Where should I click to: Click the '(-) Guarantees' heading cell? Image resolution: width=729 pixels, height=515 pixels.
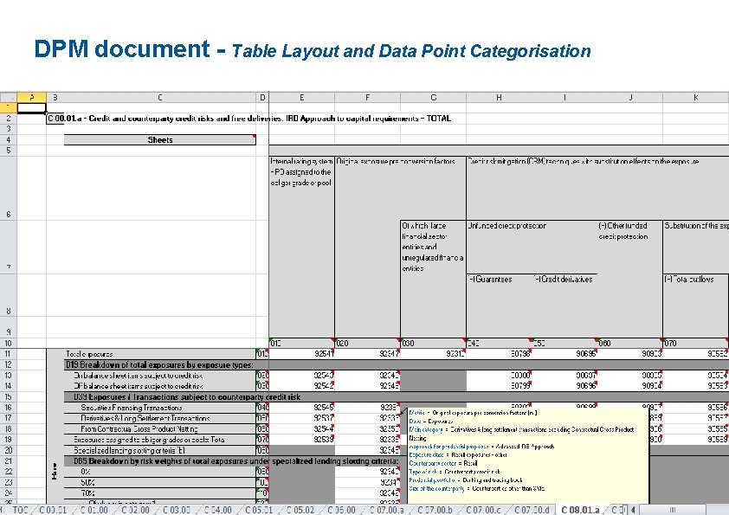click(499, 306)
